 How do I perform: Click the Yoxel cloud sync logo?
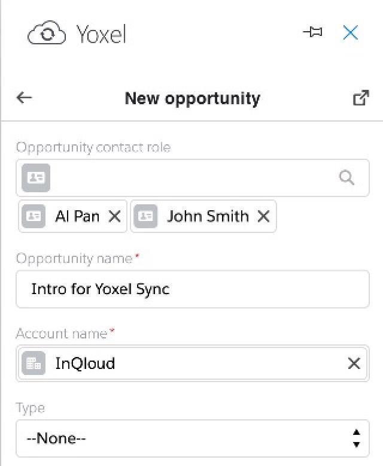pos(47,33)
